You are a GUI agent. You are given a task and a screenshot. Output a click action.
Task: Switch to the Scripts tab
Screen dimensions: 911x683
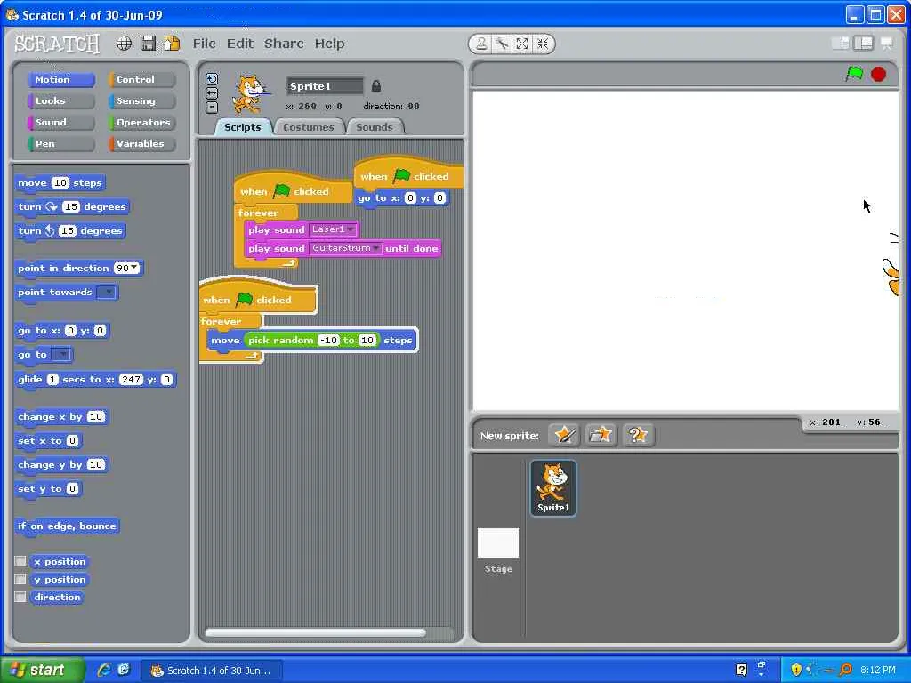pos(242,127)
